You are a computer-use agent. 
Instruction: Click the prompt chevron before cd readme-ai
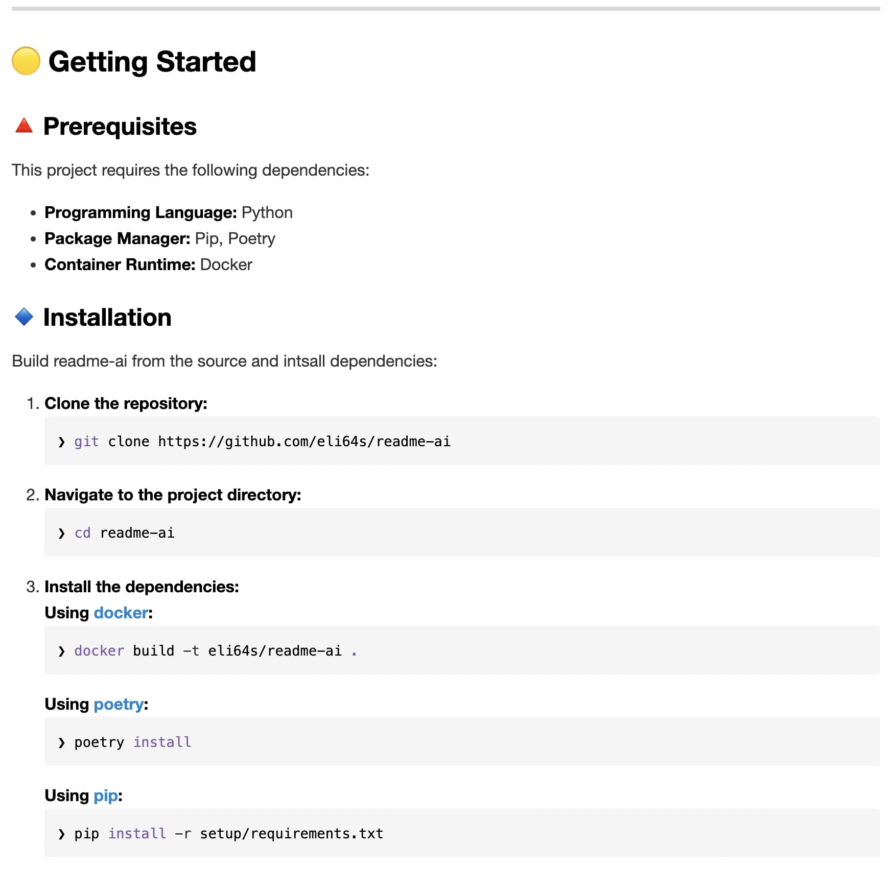[x=62, y=533]
